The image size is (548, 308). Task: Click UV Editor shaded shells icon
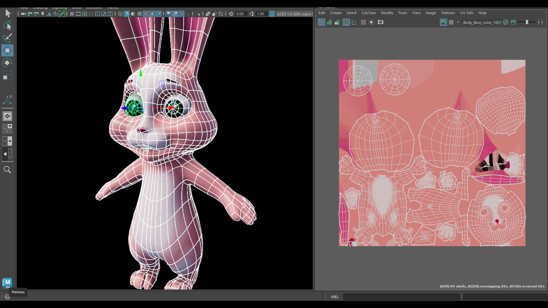tap(329, 22)
